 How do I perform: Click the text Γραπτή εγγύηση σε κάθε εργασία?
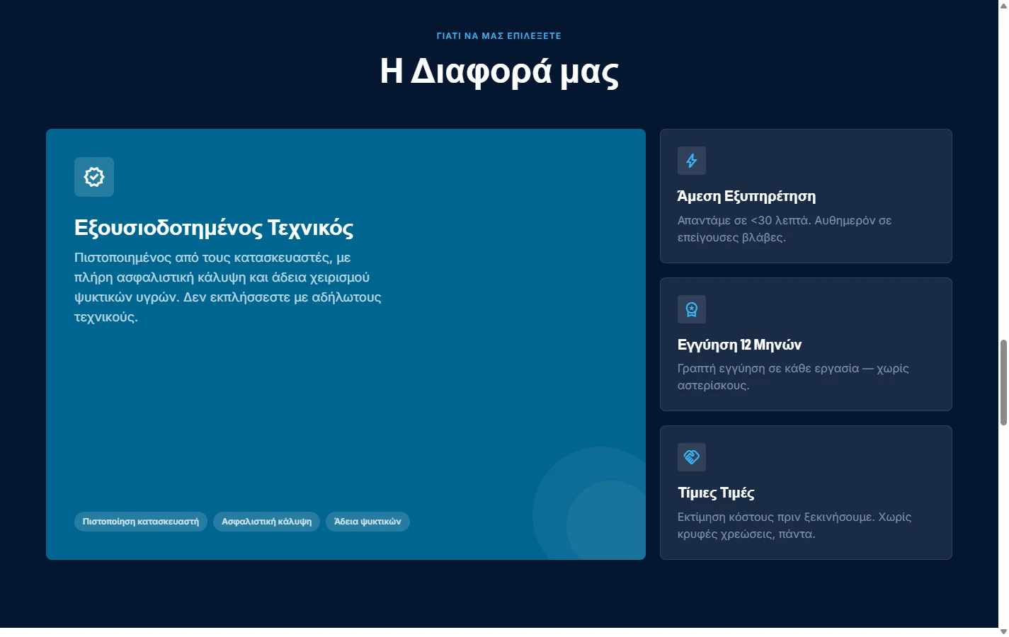point(768,368)
